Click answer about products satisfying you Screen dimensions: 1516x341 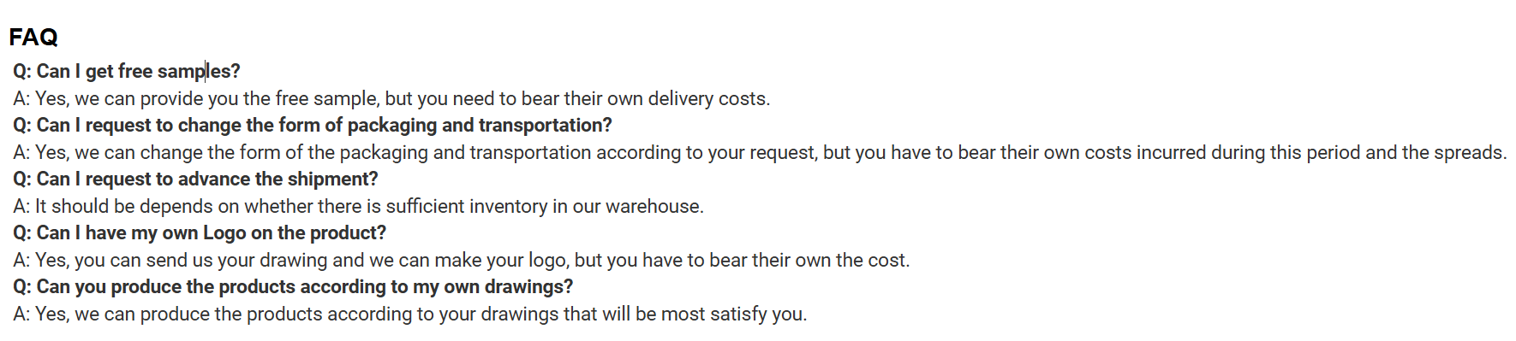[410, 314]
